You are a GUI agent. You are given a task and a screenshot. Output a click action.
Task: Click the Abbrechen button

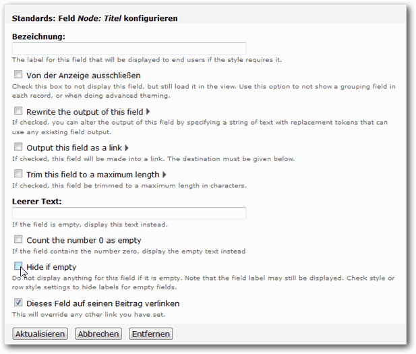point(98,334)
